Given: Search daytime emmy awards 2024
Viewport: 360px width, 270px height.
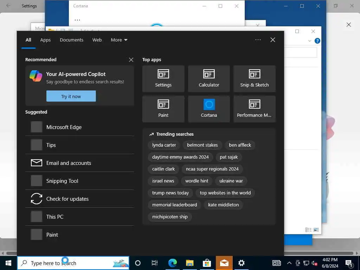Looking at the screenshot, I should pyautogui.click(x=180, y=157).
